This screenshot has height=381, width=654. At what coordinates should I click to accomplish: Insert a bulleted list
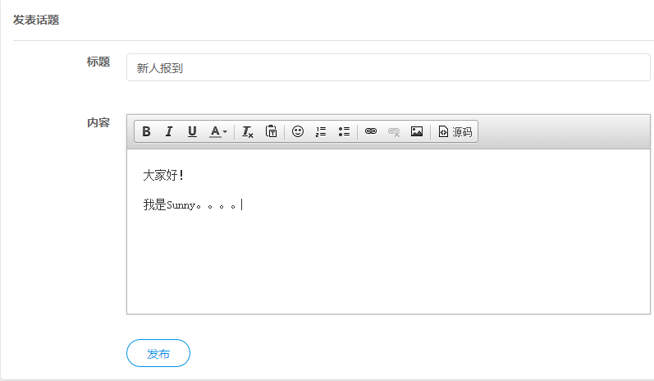344,131
